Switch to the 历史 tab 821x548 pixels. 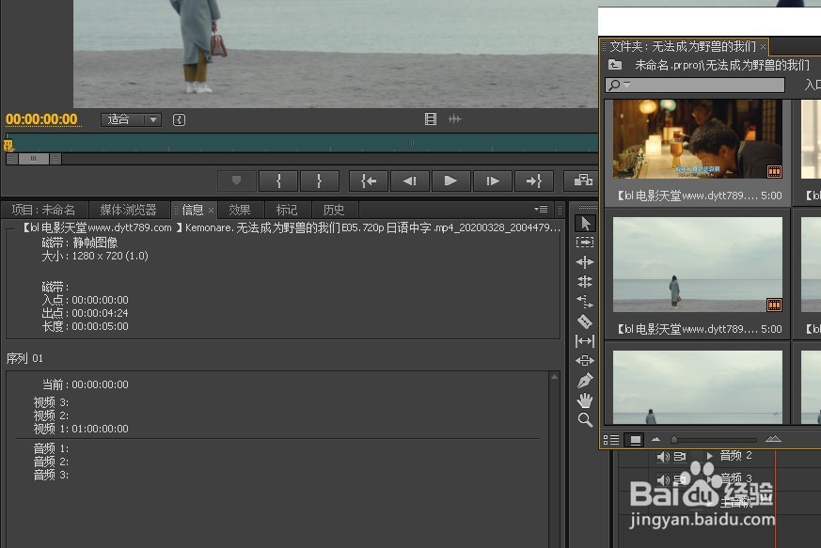[x=334, y=210]
